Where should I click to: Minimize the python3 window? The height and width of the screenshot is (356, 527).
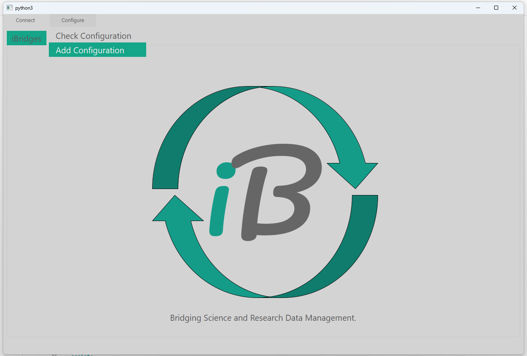tap(478, 8)
